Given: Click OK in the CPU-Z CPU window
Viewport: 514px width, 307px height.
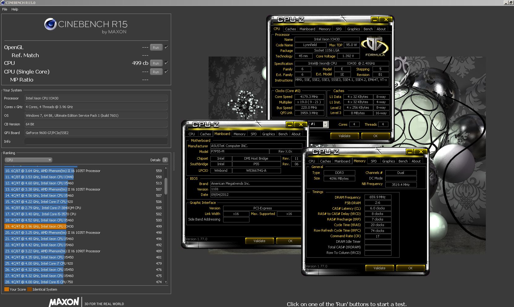Looking at the screenshot, I should coord(375,136).
